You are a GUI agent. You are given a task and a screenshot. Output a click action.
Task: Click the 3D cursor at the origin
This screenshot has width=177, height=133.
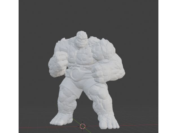click(83, 126)
